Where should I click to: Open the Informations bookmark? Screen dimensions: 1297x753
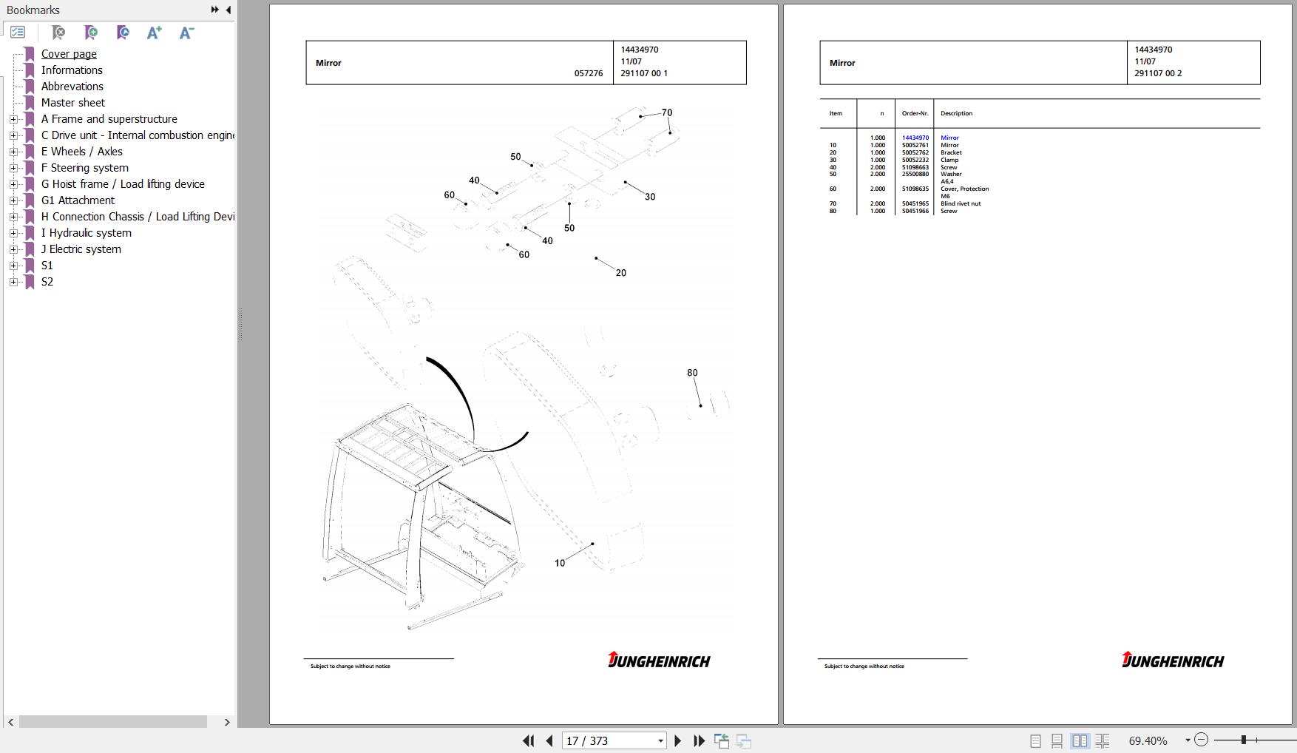[72, 70]
